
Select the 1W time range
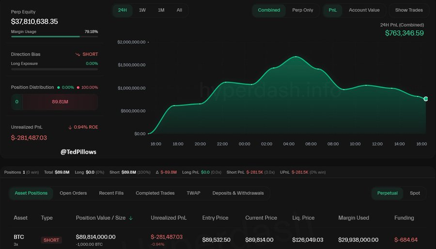(142, 10)
